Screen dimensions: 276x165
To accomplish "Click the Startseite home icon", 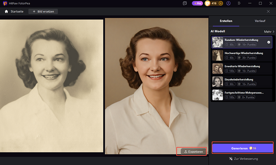I will tap(6, 11).
